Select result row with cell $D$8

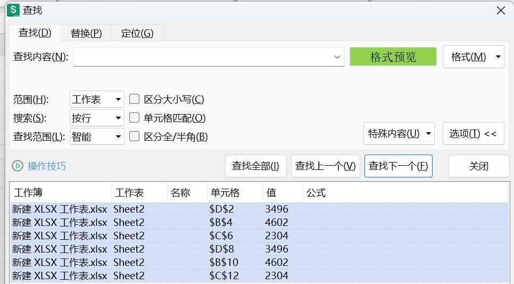(x=260, y=249)
